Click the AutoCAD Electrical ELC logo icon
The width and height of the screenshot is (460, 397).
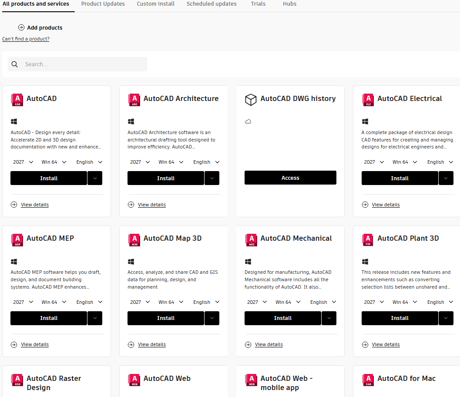point(368,100)
